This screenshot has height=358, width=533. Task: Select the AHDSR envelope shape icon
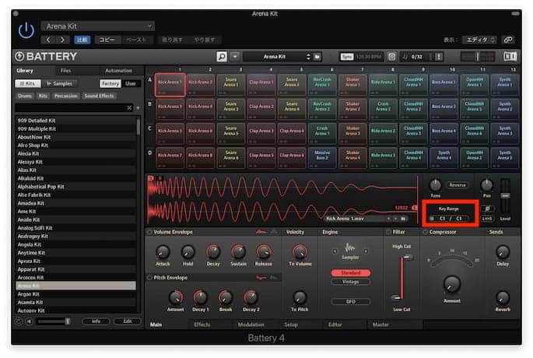pyautogui.click(x=261, y=232)
